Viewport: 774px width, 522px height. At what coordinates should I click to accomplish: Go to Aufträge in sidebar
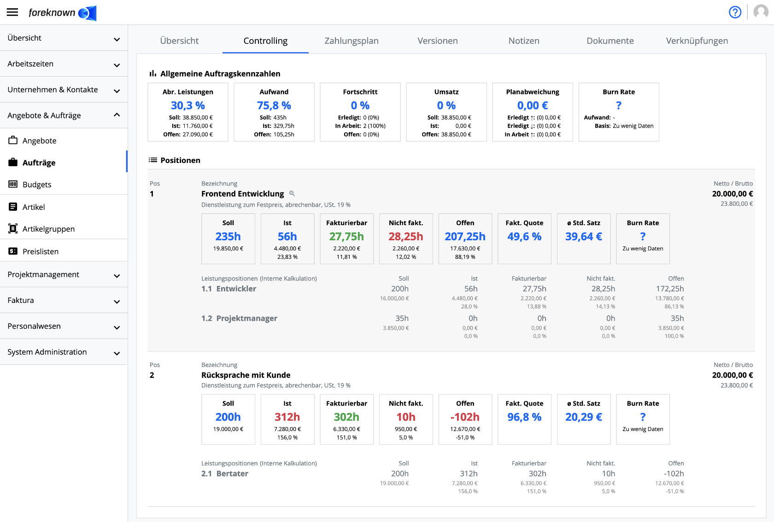coord(64,162)
